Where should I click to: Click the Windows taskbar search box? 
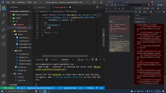tap(19, 91)
